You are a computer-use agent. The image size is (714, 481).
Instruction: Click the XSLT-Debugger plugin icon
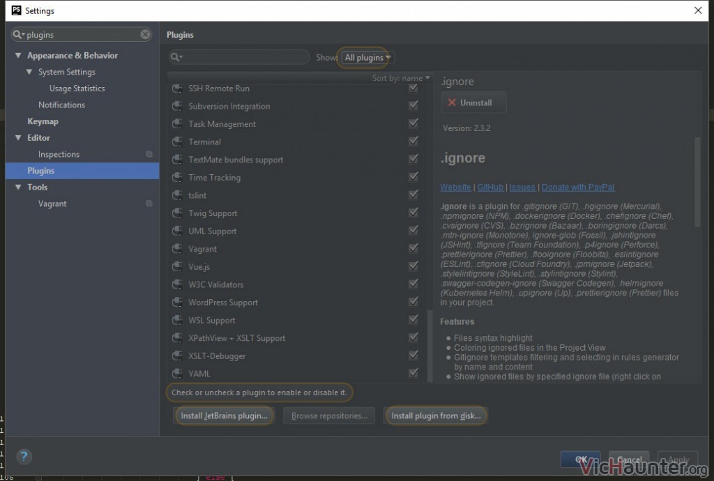pyautogui.click(x=177, y=356)
